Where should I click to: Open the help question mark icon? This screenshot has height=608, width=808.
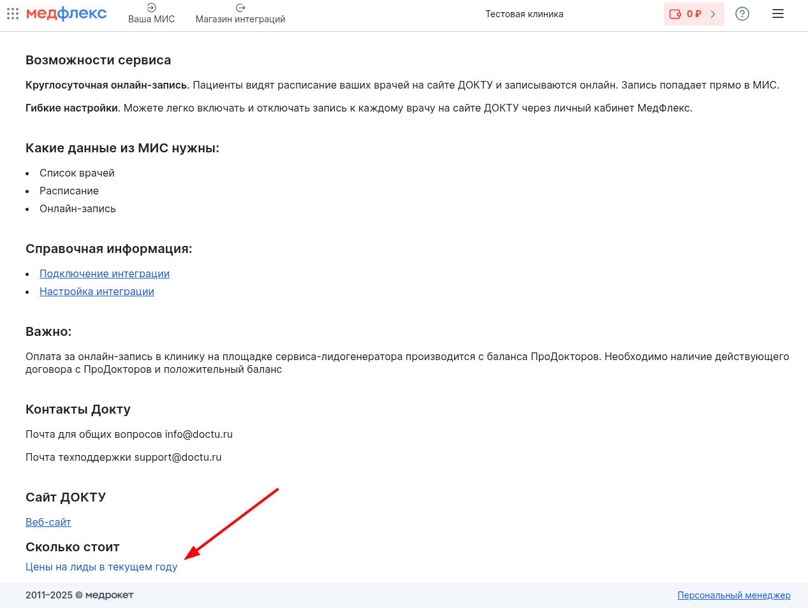[742, 13]
